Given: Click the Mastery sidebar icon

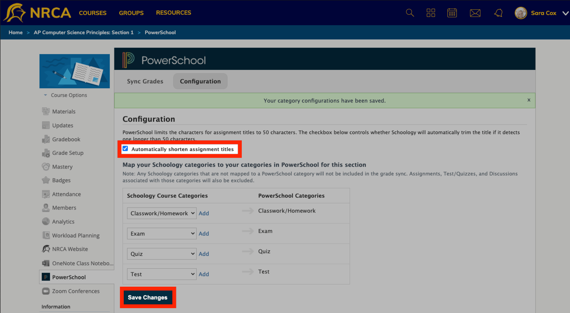Looking at the screenshot, I should (46, 166).
